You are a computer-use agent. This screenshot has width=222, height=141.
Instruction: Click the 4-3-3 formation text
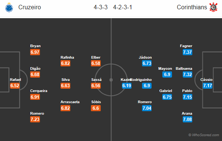[x=101, y=7]
